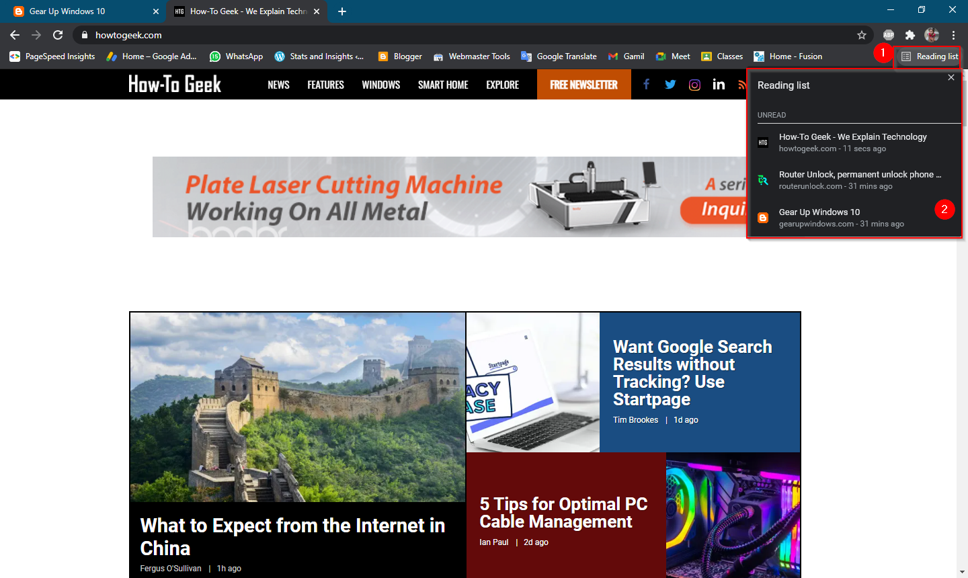Open the Webmaster Tools bookmark
Image resolution: width=968 pixels, height=578 pixels.
pyautogui.click(x=472, y=56)
